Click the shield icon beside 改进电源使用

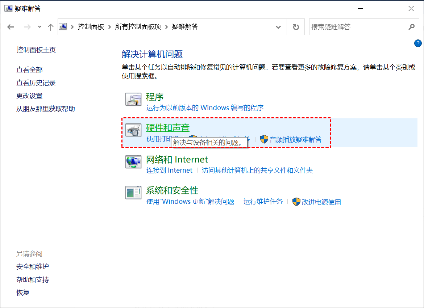[296, 202]
